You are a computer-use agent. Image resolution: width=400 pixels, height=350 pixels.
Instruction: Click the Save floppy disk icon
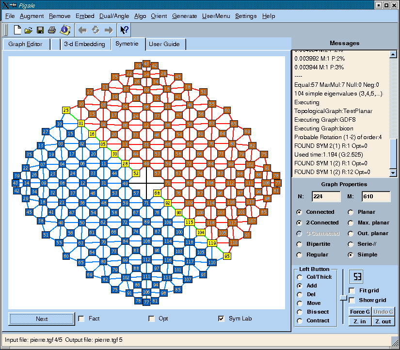pos(40,30)
